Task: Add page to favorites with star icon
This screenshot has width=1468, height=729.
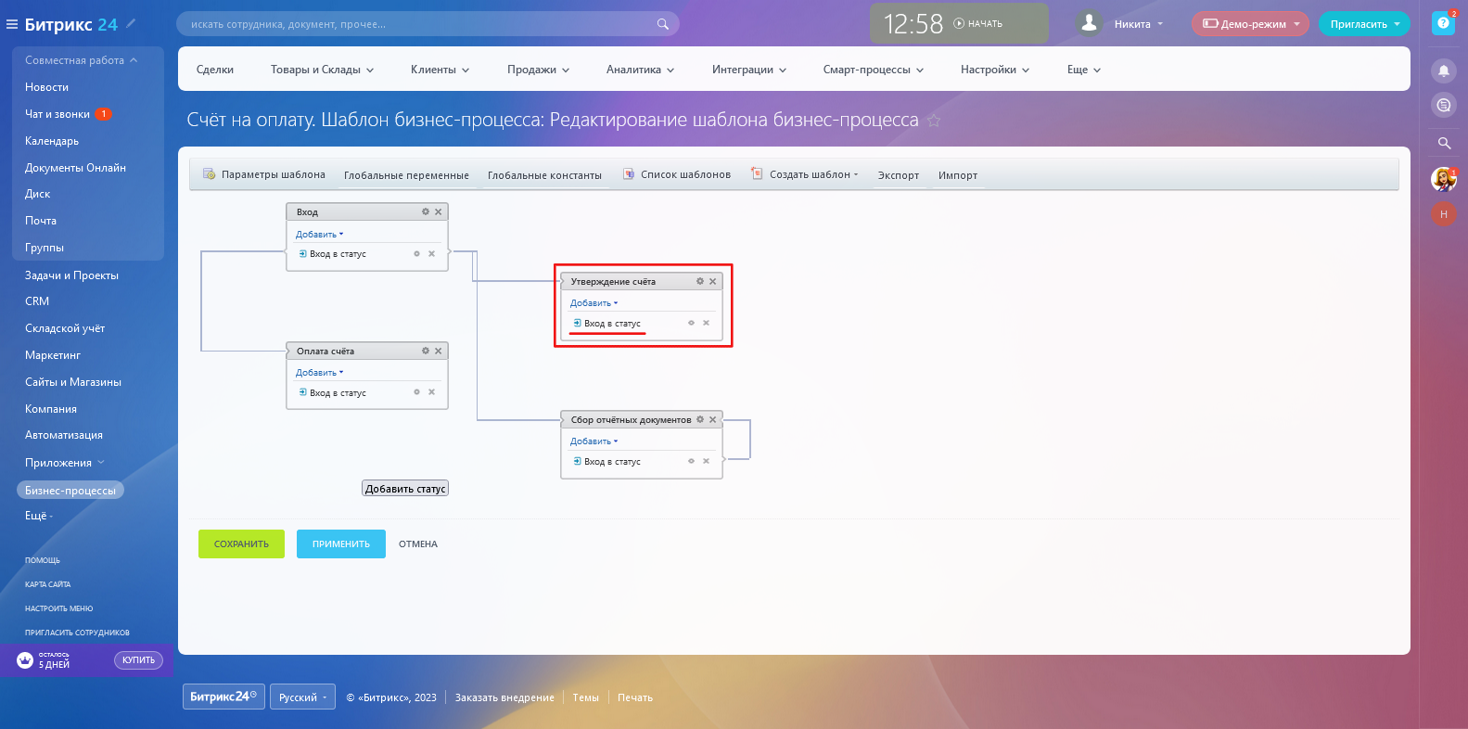Action: pos(934,121)
